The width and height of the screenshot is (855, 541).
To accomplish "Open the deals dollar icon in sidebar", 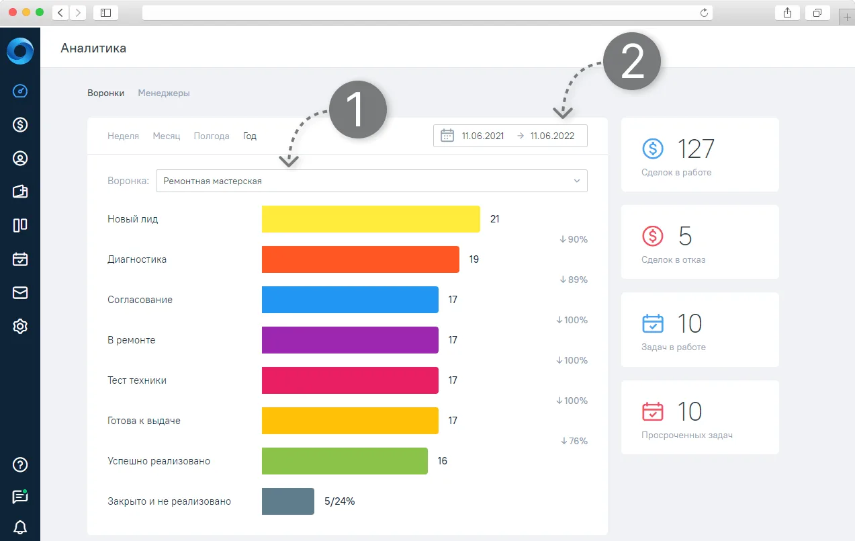I will pyautogui.click(x=20, y=124).
